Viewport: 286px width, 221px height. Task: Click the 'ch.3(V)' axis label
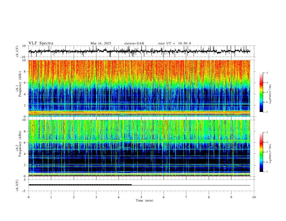tap(18, 185)
